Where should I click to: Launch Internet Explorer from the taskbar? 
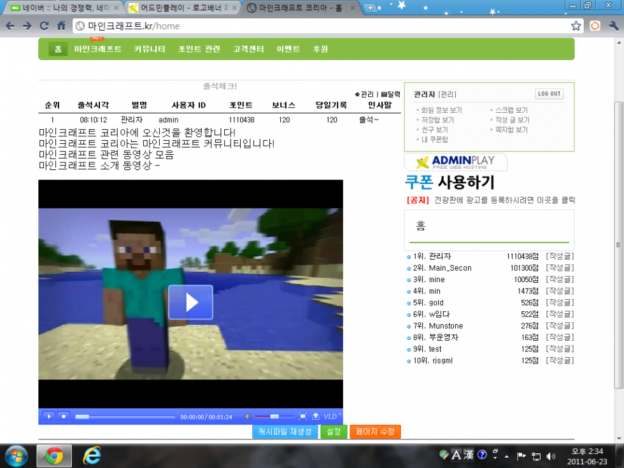coord(92,456)
